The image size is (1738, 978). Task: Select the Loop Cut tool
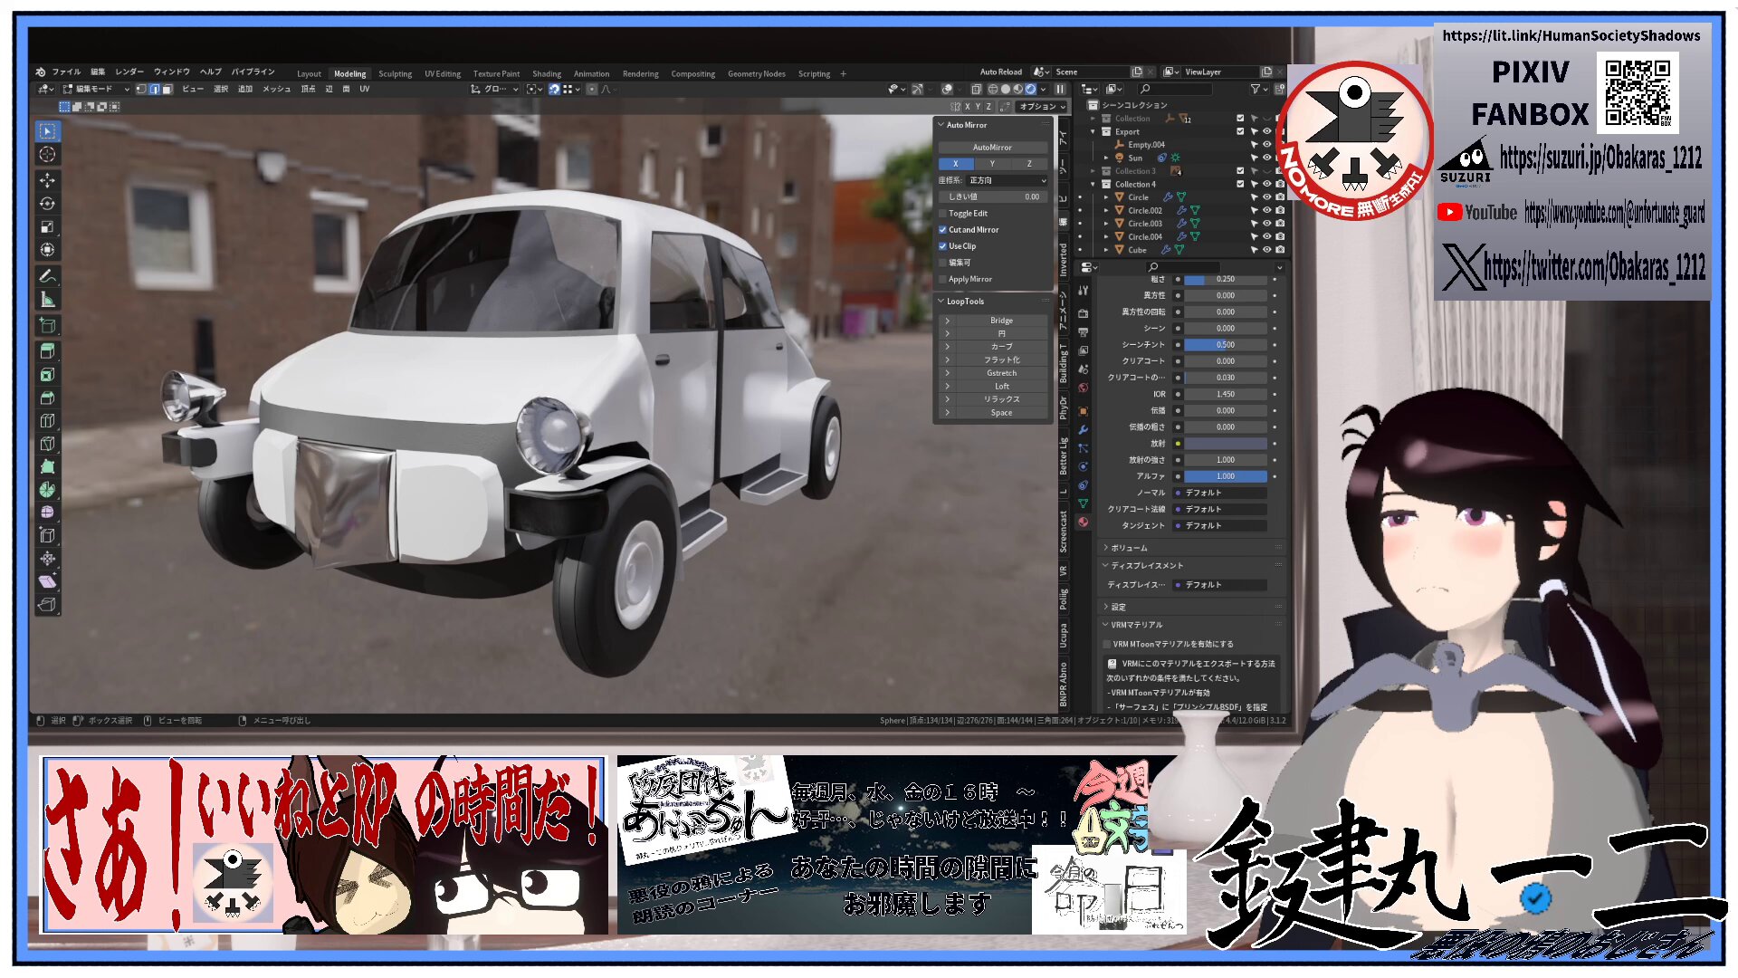click(47, 420)
